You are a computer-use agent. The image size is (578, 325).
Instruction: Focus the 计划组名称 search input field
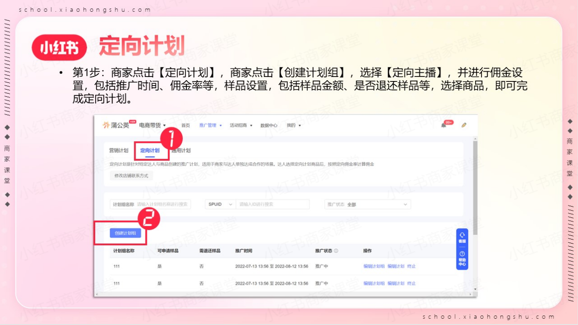click(151, 204)
